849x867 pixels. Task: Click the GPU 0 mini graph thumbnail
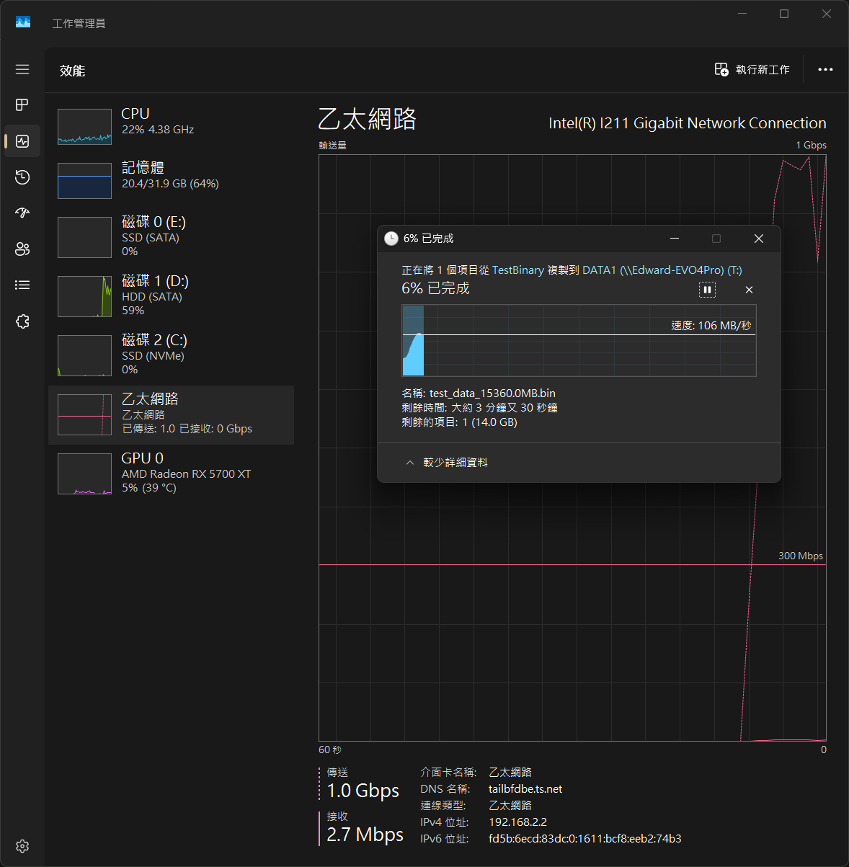84,473
